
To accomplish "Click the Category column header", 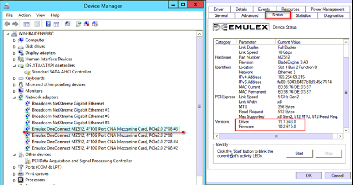I will coord(225,42).
